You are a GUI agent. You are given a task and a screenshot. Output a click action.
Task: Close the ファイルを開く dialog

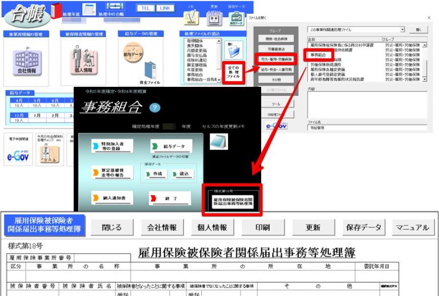point(429,18)
